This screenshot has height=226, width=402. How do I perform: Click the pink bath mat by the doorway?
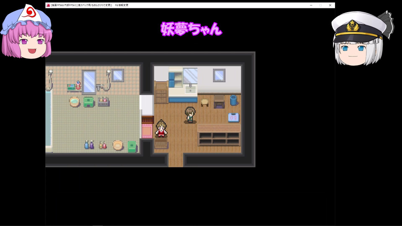click(x=147, y=131)
